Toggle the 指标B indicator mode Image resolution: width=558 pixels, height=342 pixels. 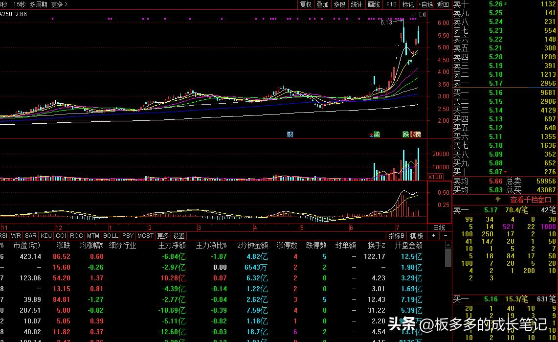point(396,235)
